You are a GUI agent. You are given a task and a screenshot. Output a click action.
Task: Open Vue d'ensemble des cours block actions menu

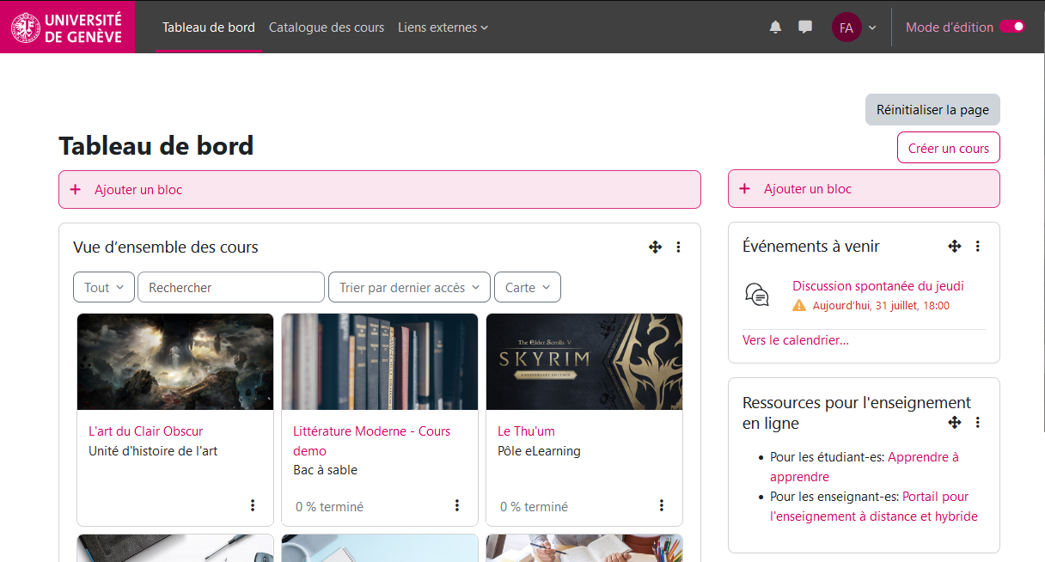[678, 247]
